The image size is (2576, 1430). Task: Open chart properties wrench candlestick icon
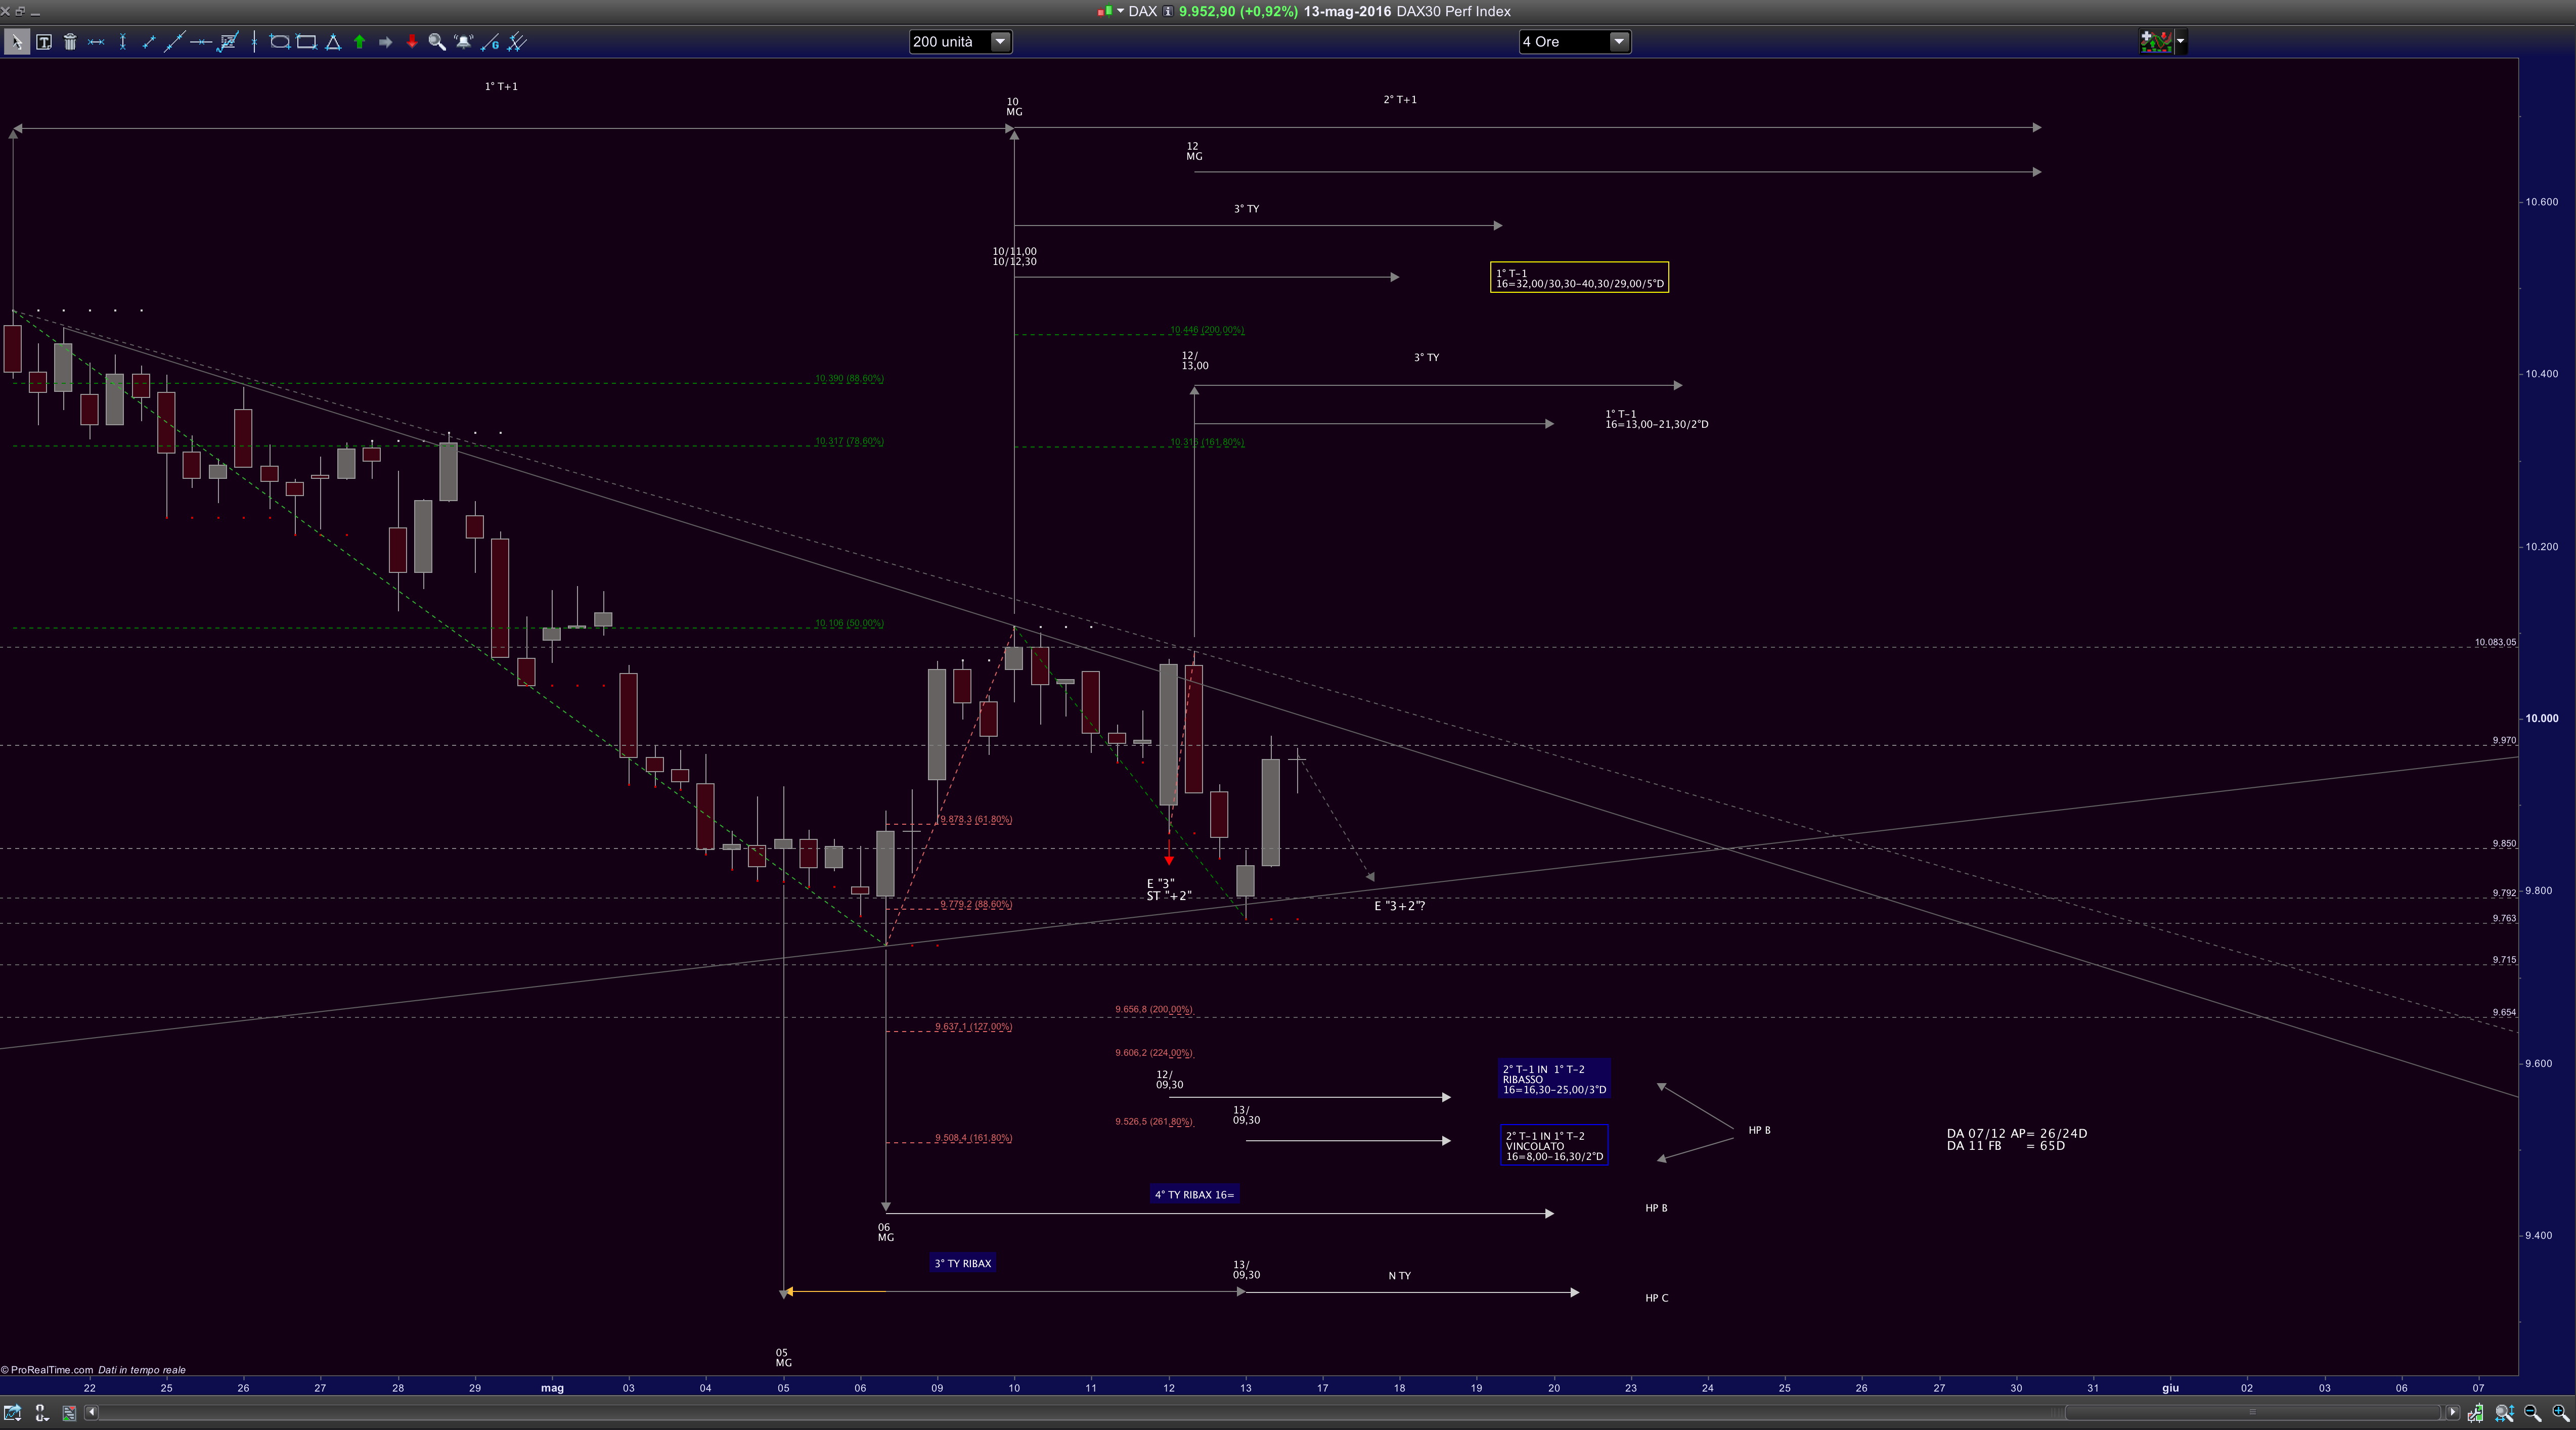2475,1413
